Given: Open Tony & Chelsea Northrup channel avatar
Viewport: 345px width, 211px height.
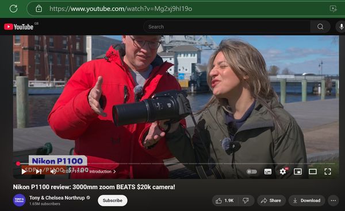Looking at the screenshot, I should pos(20,200).
